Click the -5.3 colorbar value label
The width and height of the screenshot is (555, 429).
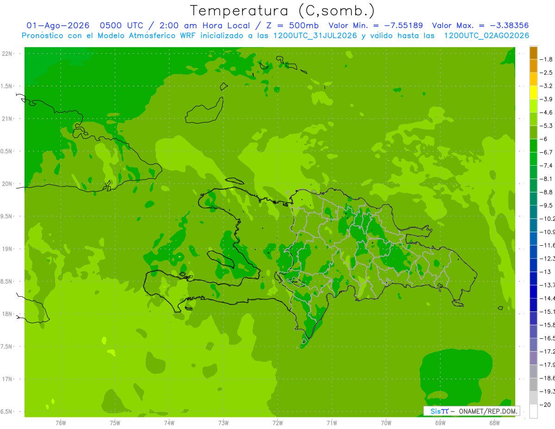click(x=546, y=125)
